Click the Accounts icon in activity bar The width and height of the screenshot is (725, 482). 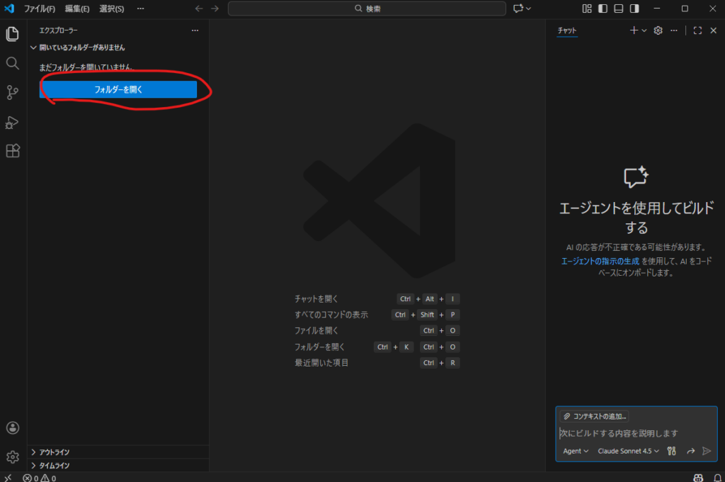pyautogui.click(x=12, y=428)
